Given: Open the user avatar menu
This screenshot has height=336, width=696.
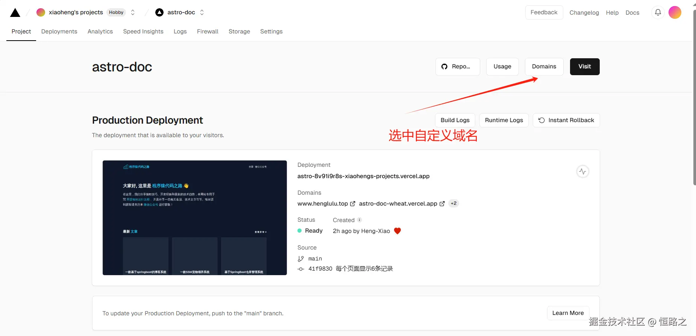Looking at the screenshot, I should 675,12.
